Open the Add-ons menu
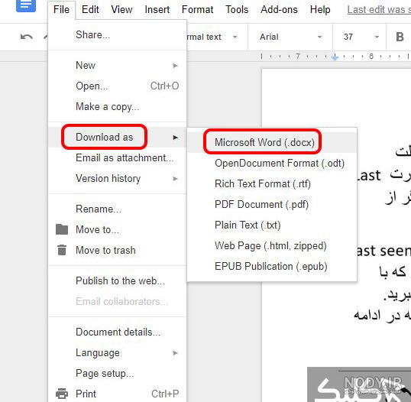The height and width of the screenshot is (402, 411). (279, 10)
